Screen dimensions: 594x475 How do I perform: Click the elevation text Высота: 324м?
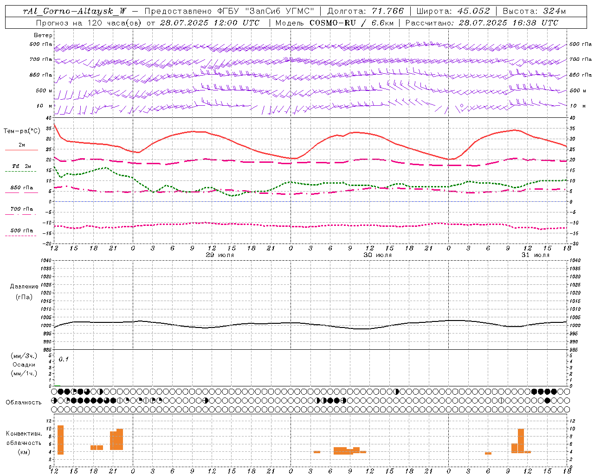(535, 12)
